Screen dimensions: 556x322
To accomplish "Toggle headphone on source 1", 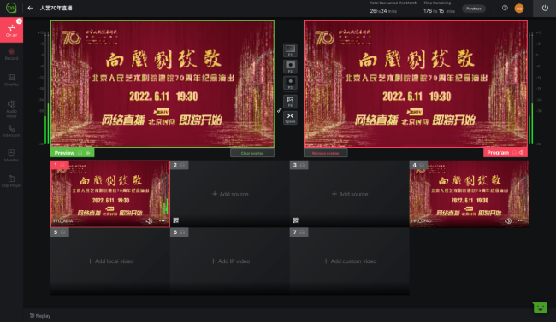I will click(x=62, y=165).
